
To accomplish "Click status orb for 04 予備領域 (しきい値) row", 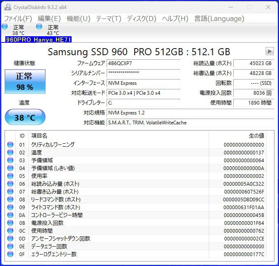I will pos(10,168).
